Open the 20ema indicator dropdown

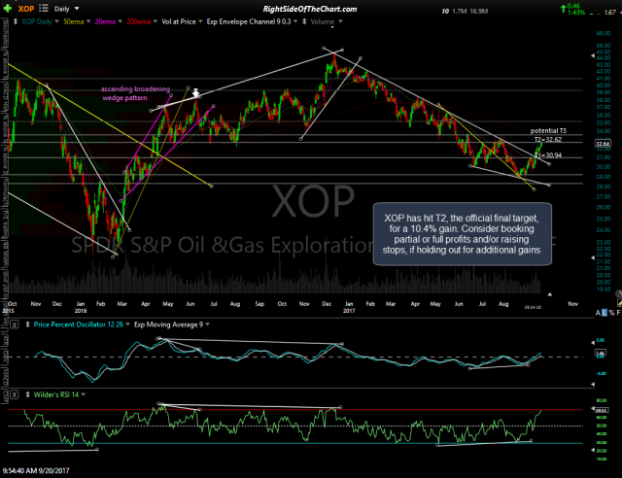tap(121, 21)
